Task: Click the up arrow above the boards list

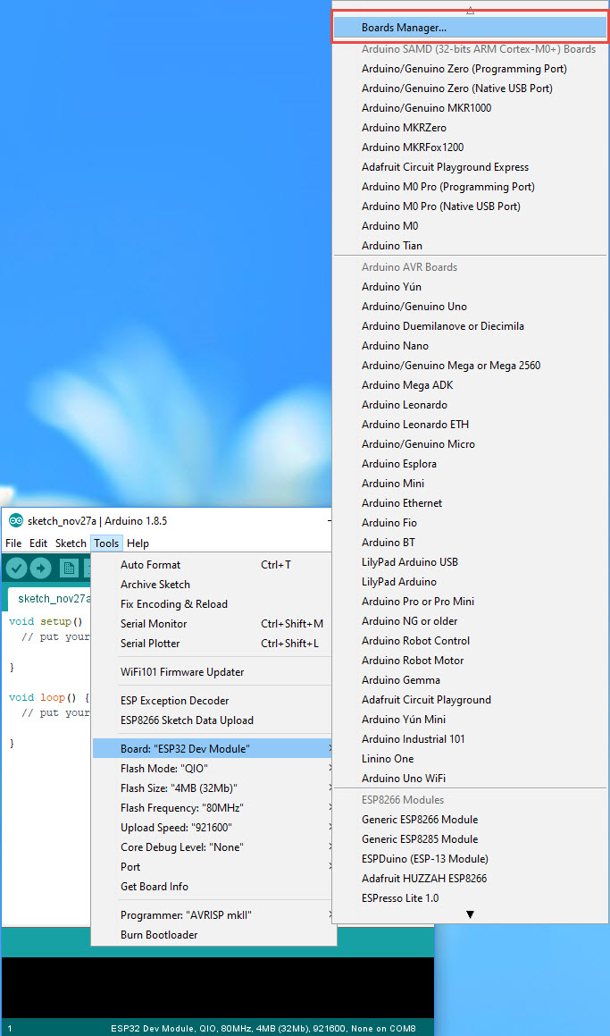Action: pos(470,10)
